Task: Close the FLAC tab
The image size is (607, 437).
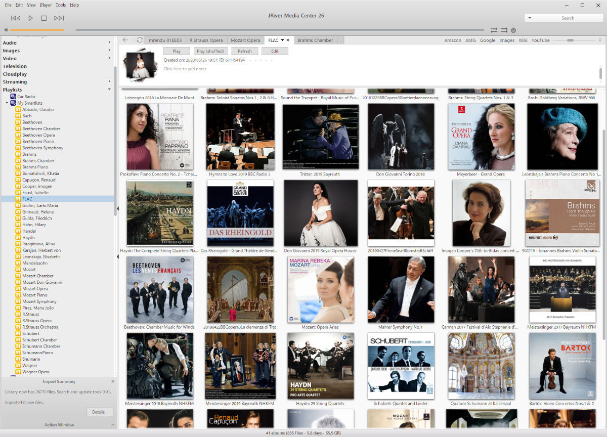Action: (x=288, y=40)
